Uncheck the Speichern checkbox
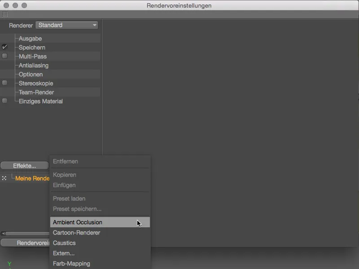359x269 pixels. click(4, 47)
